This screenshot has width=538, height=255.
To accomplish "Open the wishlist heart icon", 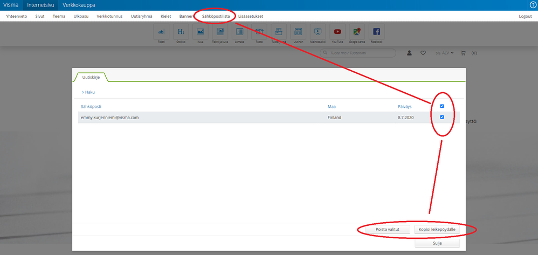I will click(423, 53).
